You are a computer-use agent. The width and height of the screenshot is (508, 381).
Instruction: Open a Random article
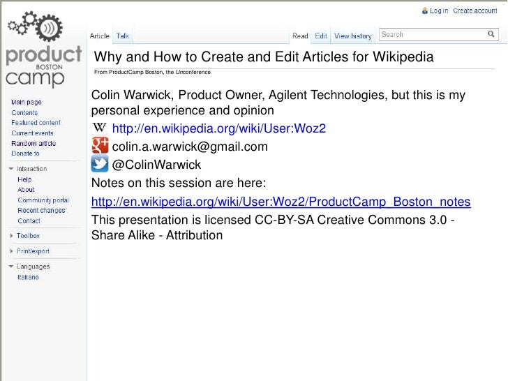pos(33,143)
